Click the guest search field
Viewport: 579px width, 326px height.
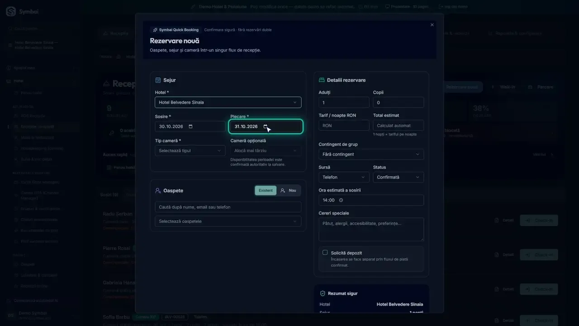click(x=228, y=207)
